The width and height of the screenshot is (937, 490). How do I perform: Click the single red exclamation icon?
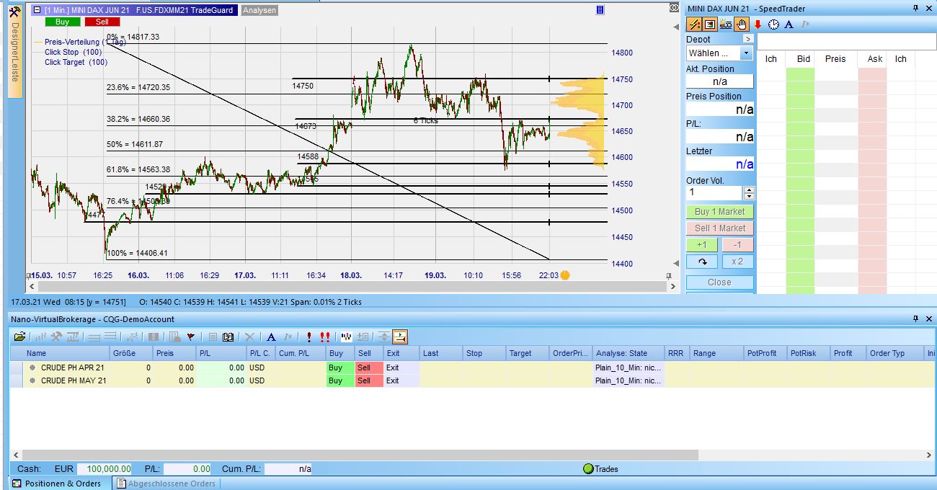coord(308,337)
